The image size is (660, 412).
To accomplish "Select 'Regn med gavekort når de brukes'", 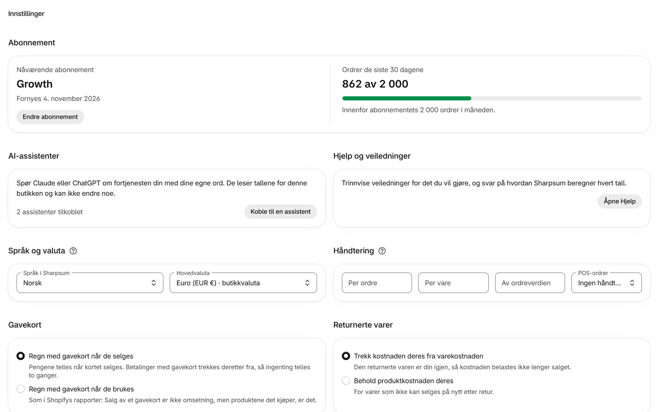I will [21, 389].
